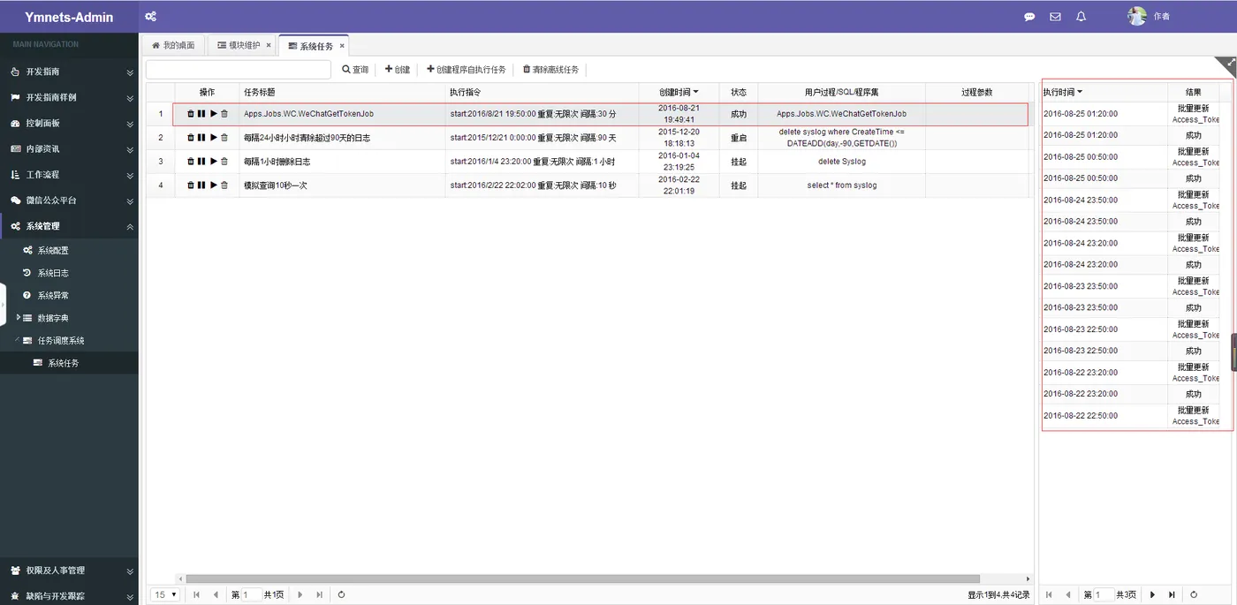Close the 系统任务 tab
Image resolution: width=1237 pixels, height=605 pixels.
(x=342, y=46)
